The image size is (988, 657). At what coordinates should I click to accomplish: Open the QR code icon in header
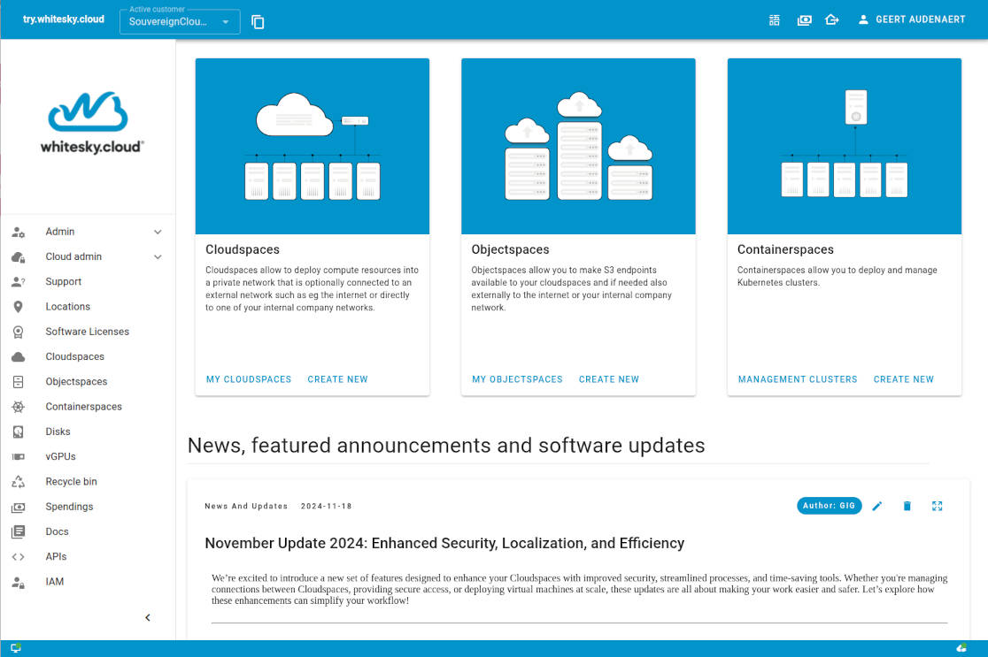pos(775,20)
